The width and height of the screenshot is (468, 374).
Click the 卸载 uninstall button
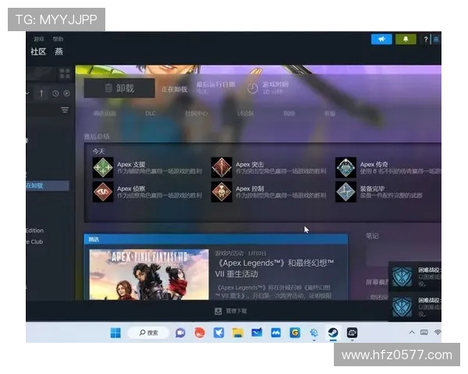(x=119, y=88)
